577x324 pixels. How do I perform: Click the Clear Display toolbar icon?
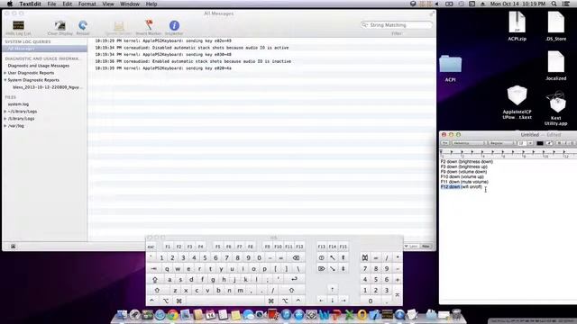tap(60, 25)
